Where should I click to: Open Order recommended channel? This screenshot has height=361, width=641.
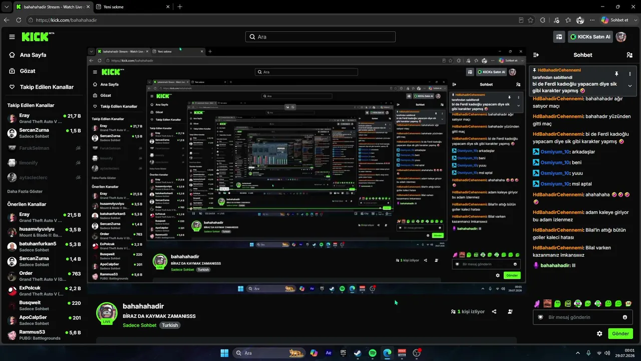tap(44, 276)
